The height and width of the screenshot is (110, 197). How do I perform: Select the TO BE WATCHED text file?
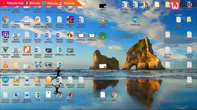pos(189,65)
